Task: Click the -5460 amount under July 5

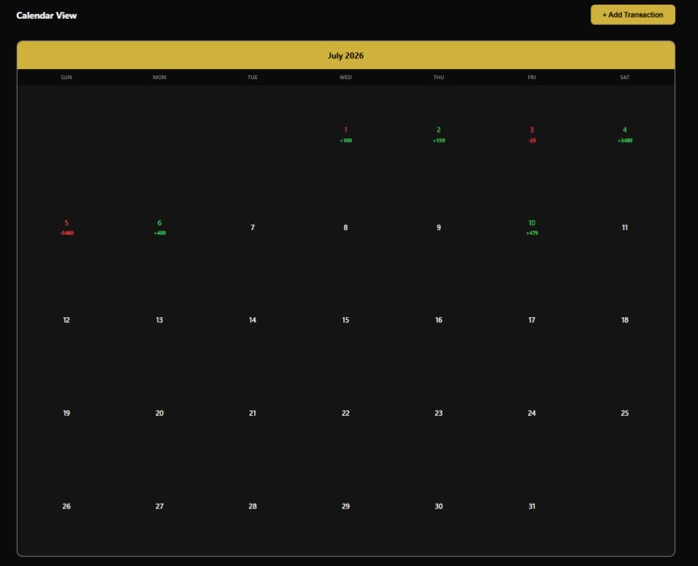Action: tap(67, 233)
